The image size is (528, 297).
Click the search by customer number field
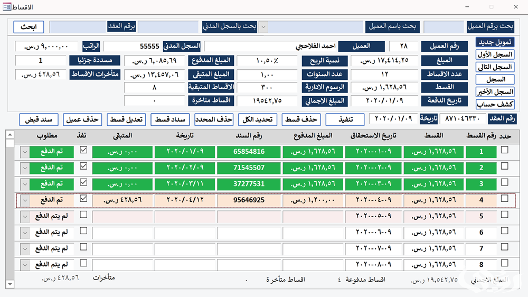[444, 27]
